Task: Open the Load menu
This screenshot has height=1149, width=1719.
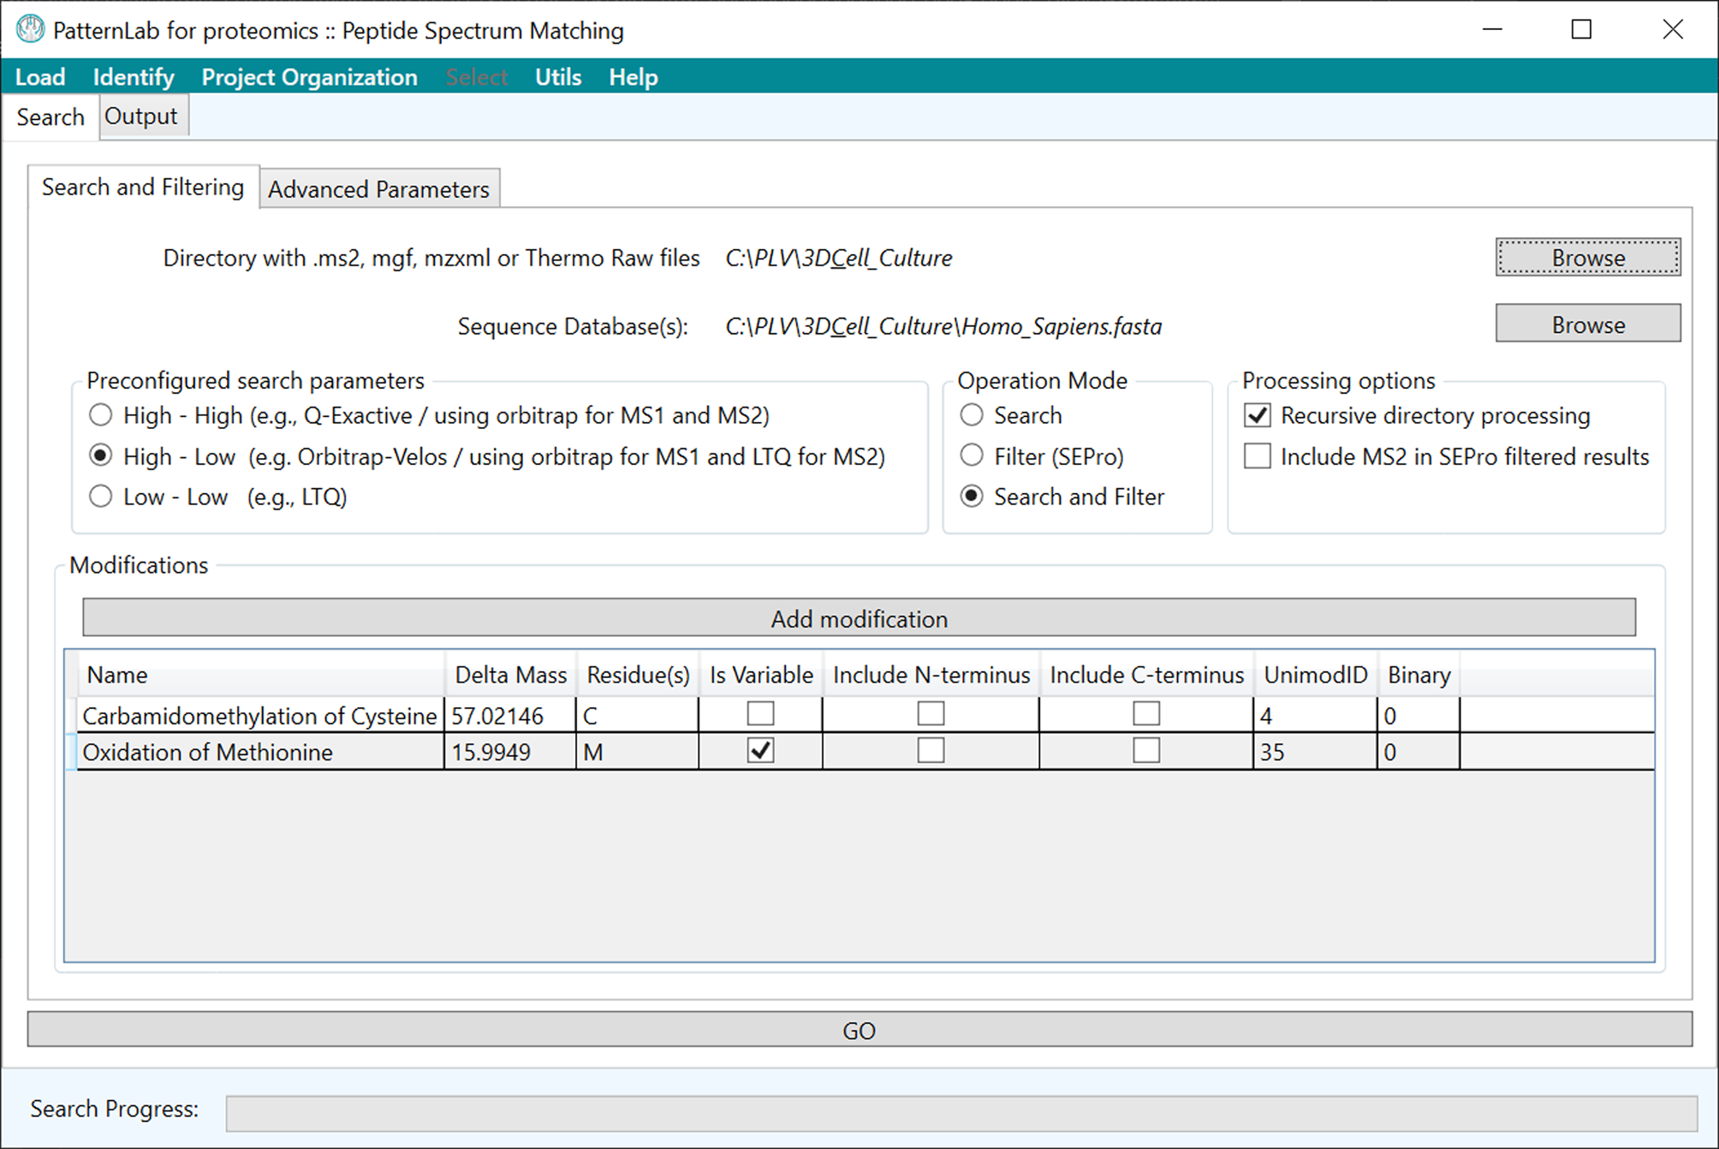Action: 40,77
